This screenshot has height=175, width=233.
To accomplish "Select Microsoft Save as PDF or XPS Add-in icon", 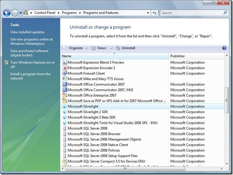I will click(x=65, y=101).
